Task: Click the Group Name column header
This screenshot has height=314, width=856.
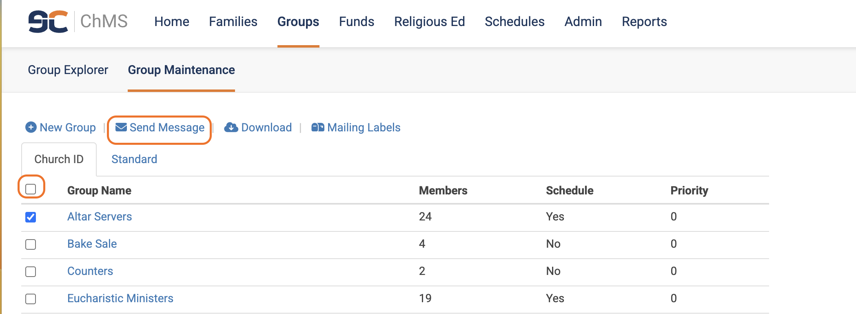Action: coord(99,190)
